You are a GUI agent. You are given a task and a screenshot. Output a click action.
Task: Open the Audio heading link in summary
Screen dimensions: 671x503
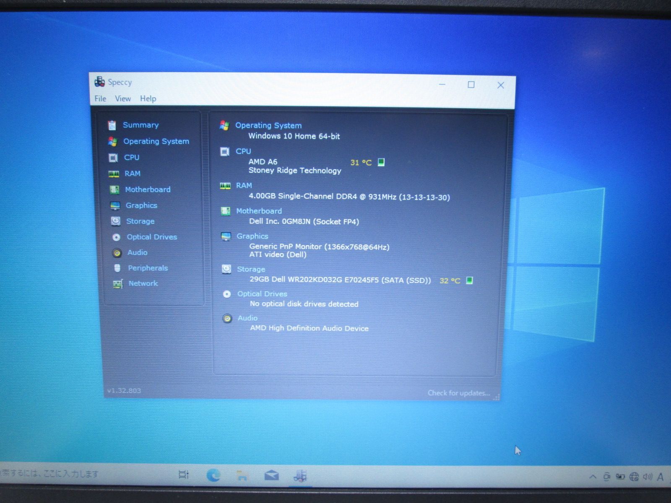(x=247, y=318)
